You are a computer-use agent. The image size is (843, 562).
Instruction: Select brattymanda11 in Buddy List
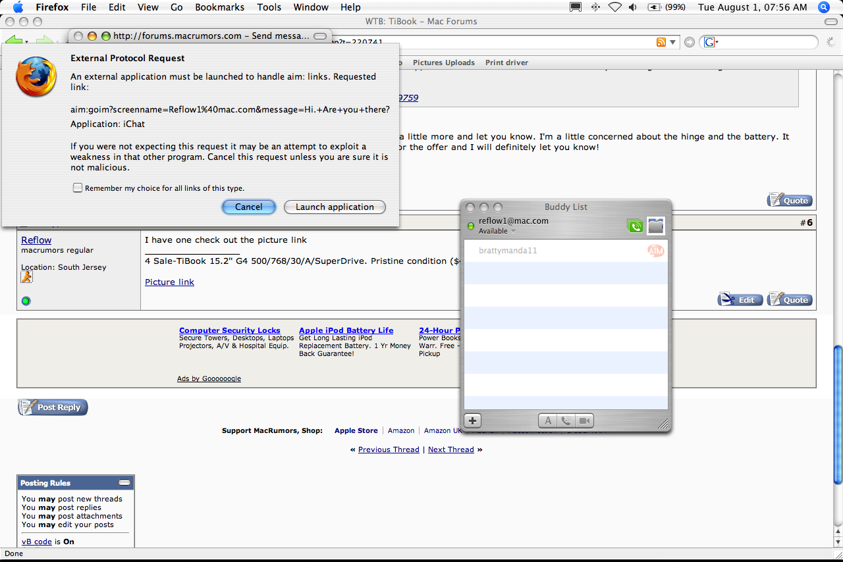pyautogui.click(x=566, y=251)
